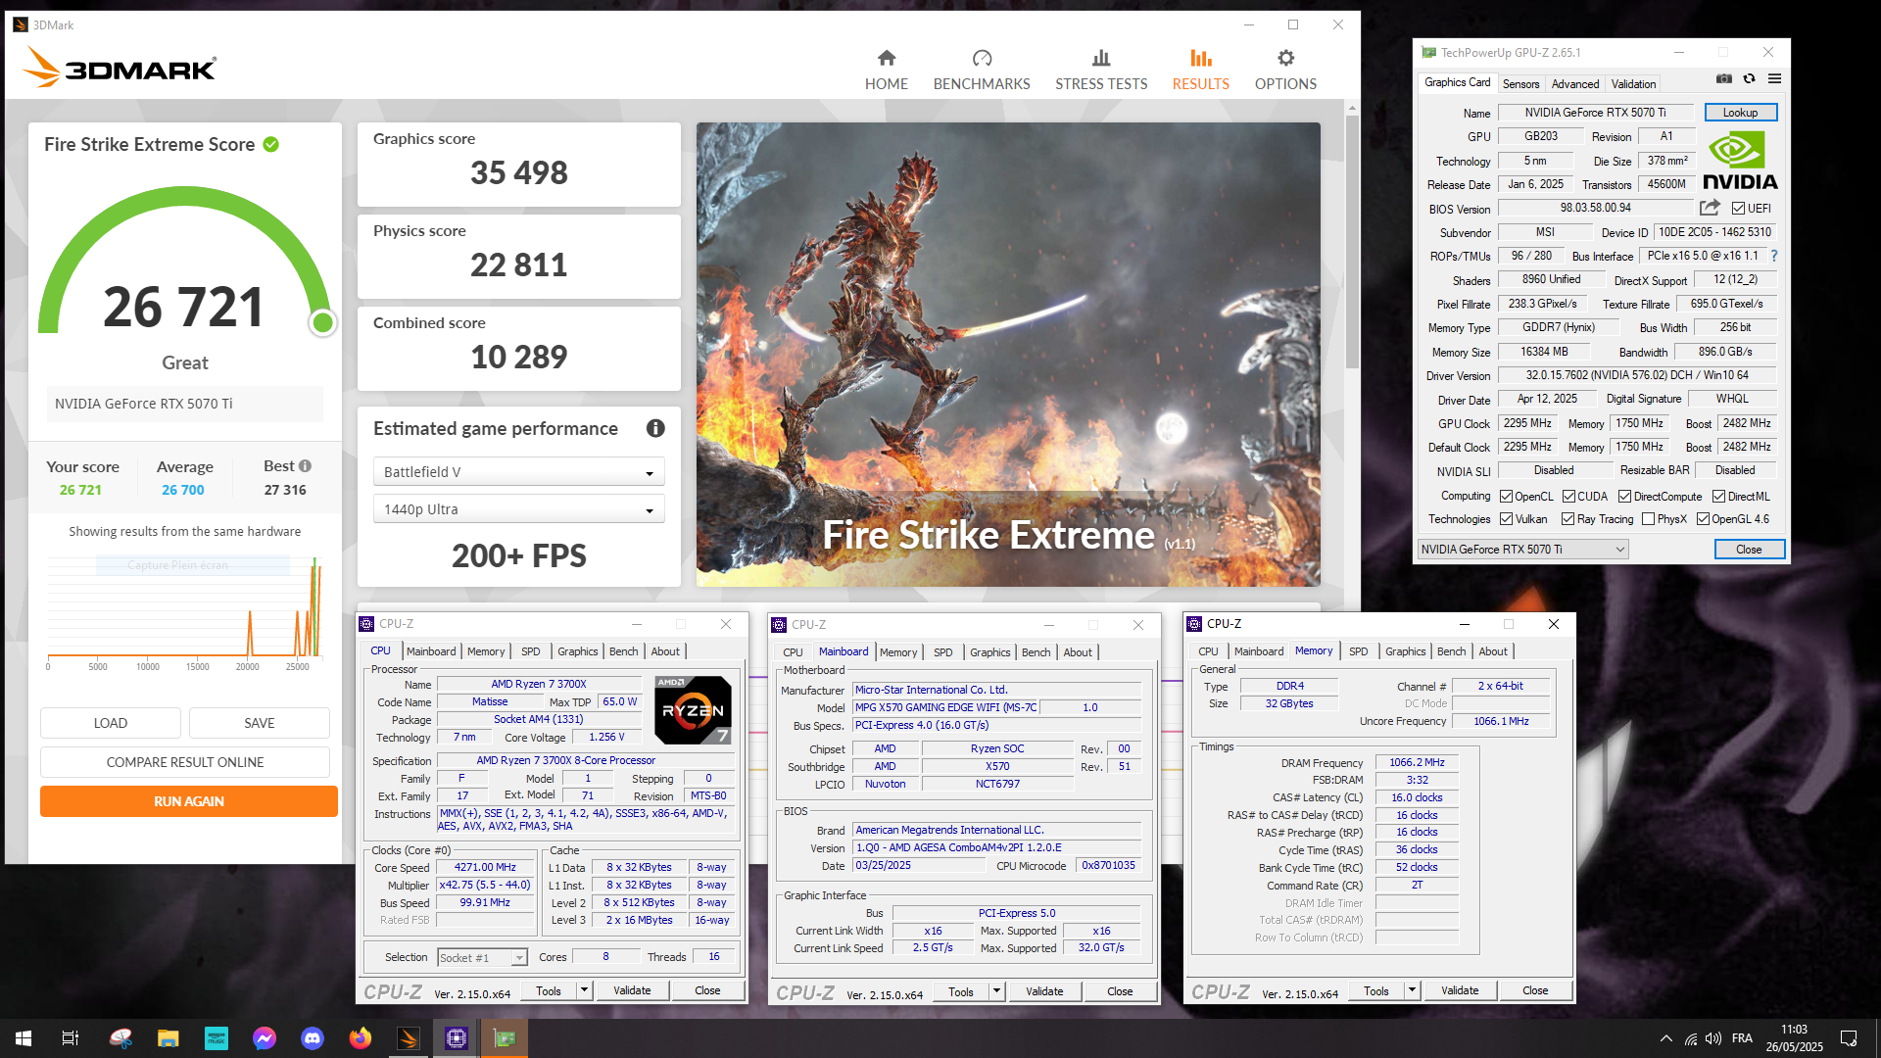1881x1058 pixels.
Task: Click the NVIDIA logo in GPU-Z
Action: (x=1740, y=161)
